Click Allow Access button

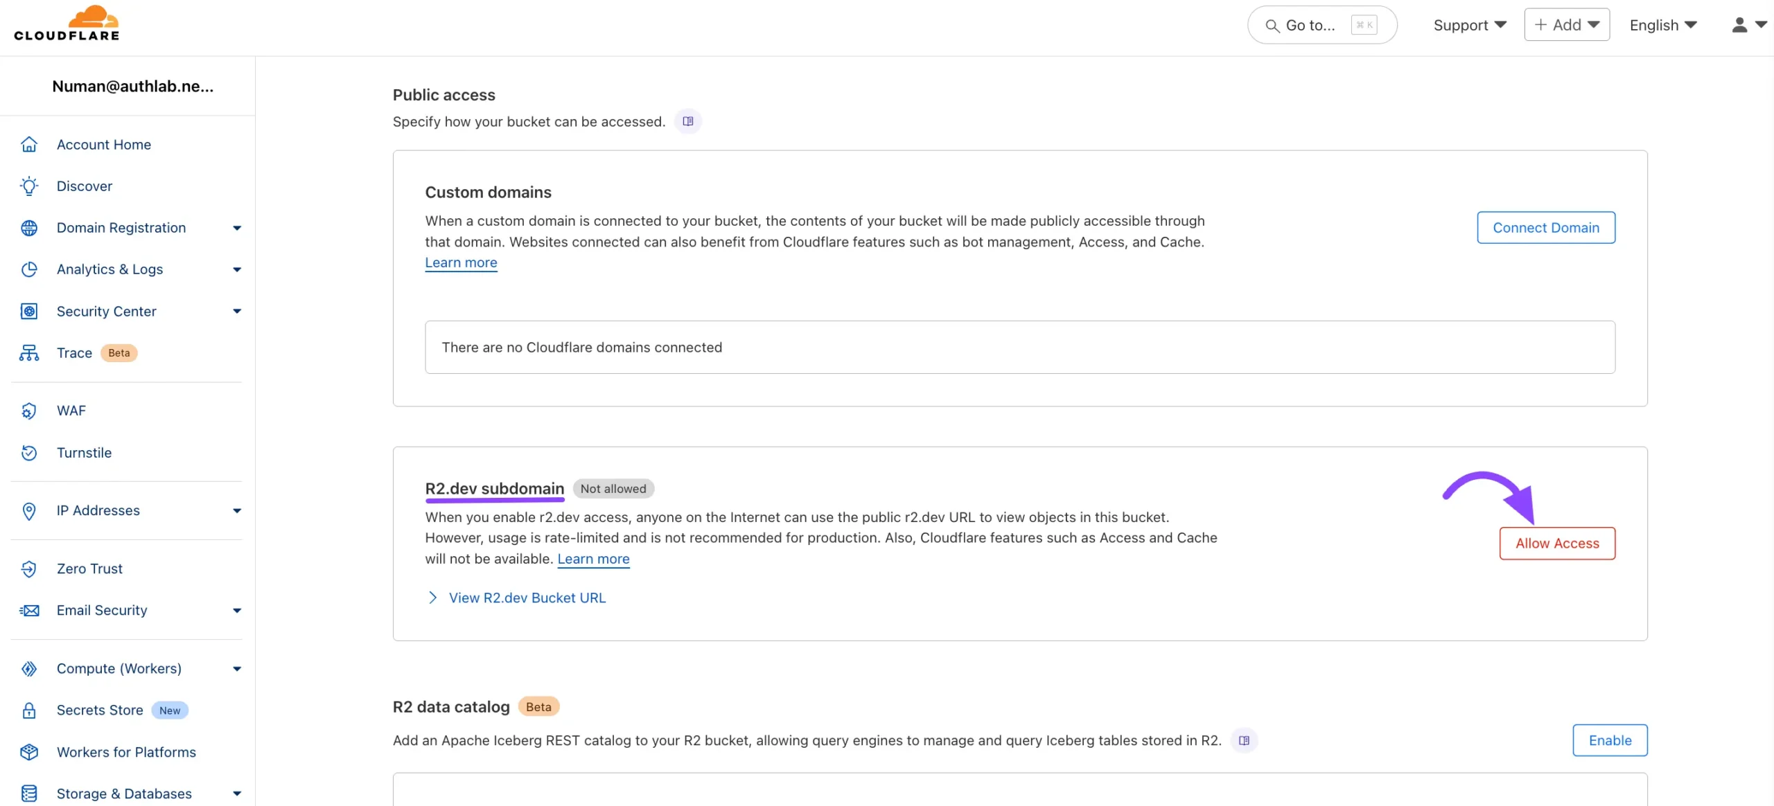1557,543
